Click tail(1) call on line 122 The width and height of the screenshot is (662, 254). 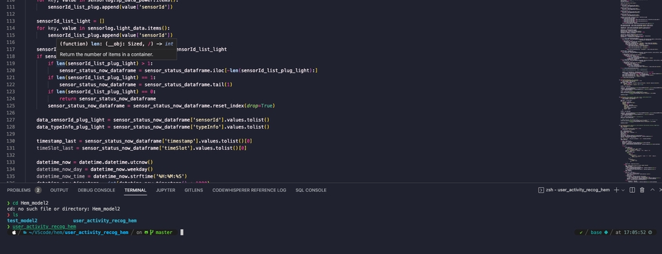coord(223,85)
